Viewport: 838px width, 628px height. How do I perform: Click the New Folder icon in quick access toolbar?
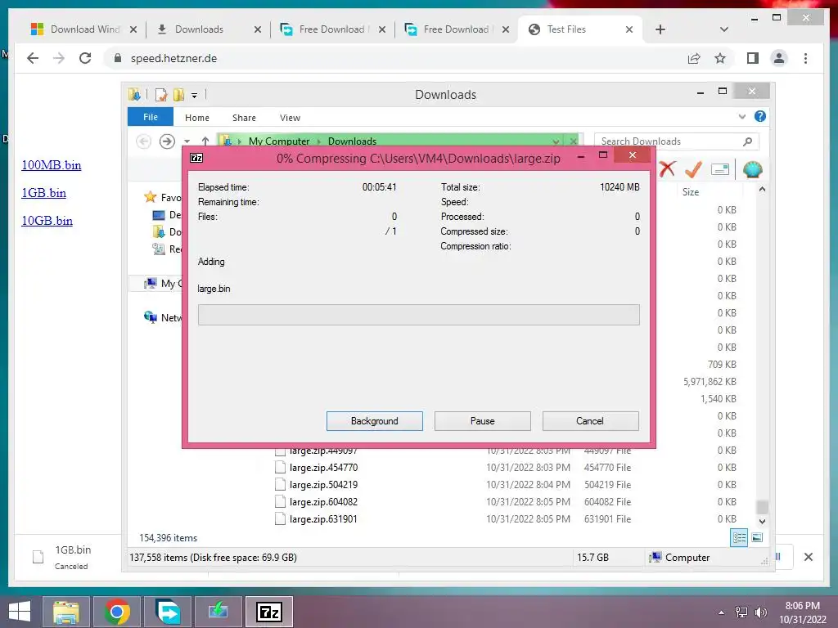(178, 95)
